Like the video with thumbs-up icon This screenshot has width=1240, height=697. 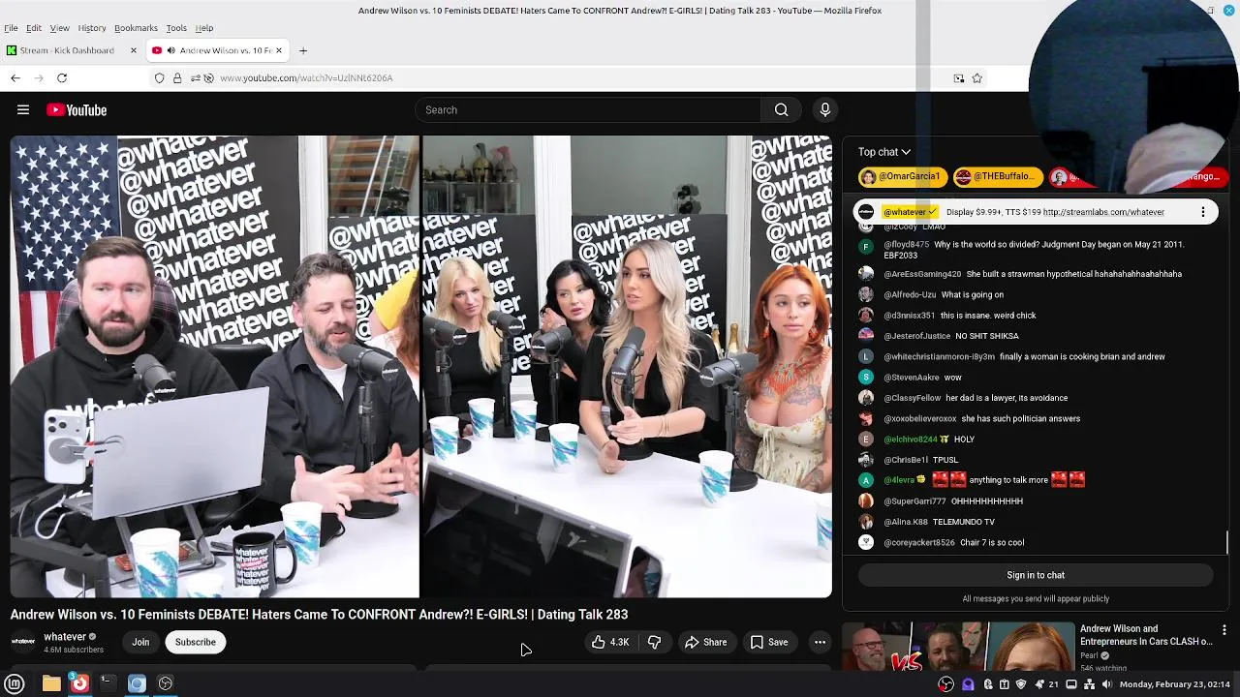[610, 642]
